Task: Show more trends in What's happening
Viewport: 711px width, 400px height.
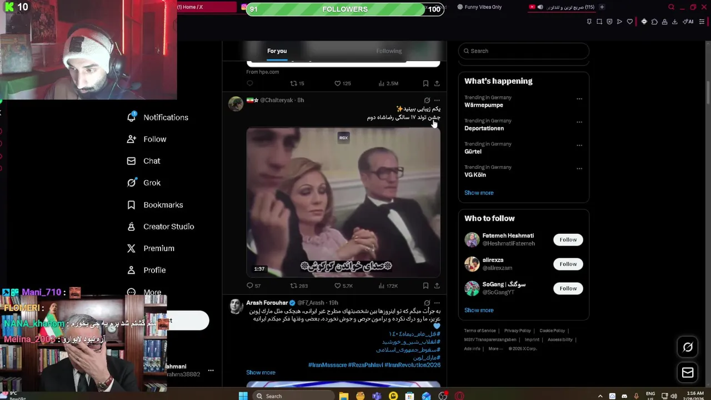Action: click(479, 193)
